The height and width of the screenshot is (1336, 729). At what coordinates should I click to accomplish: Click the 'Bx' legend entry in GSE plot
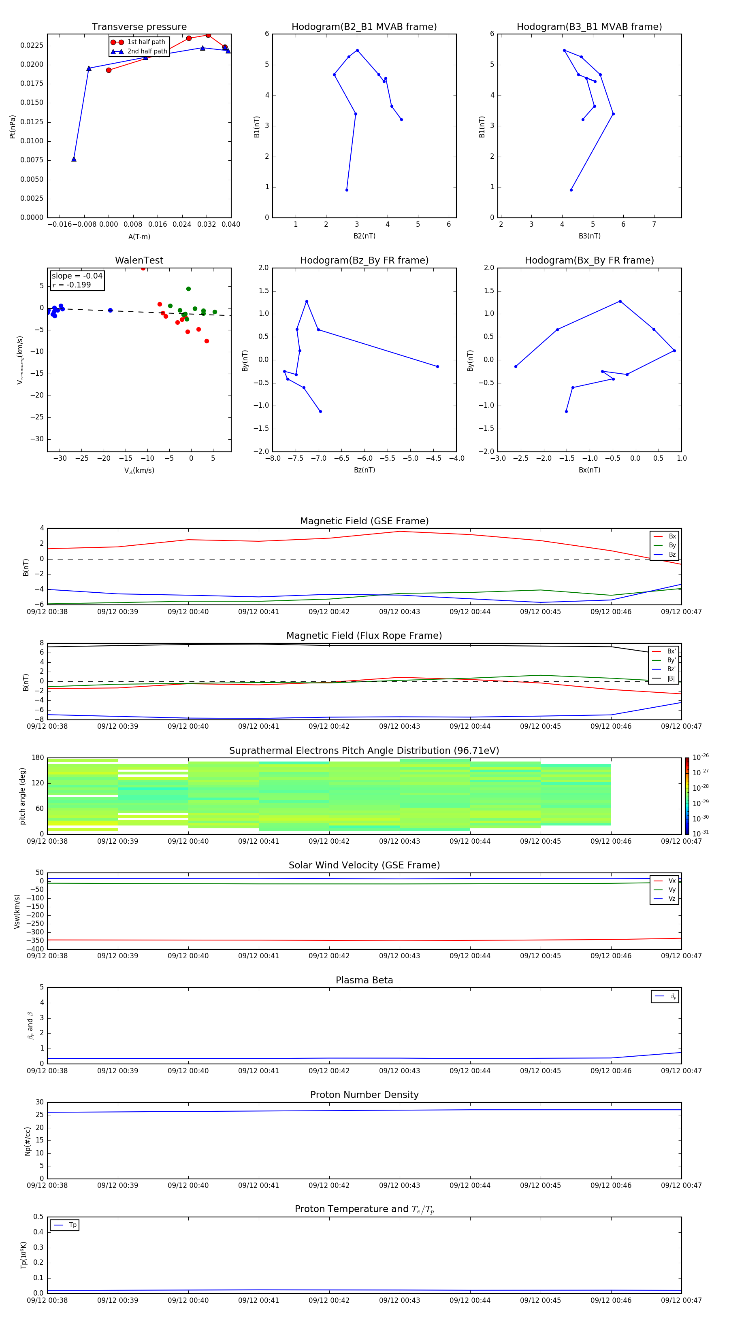point(665,536)
